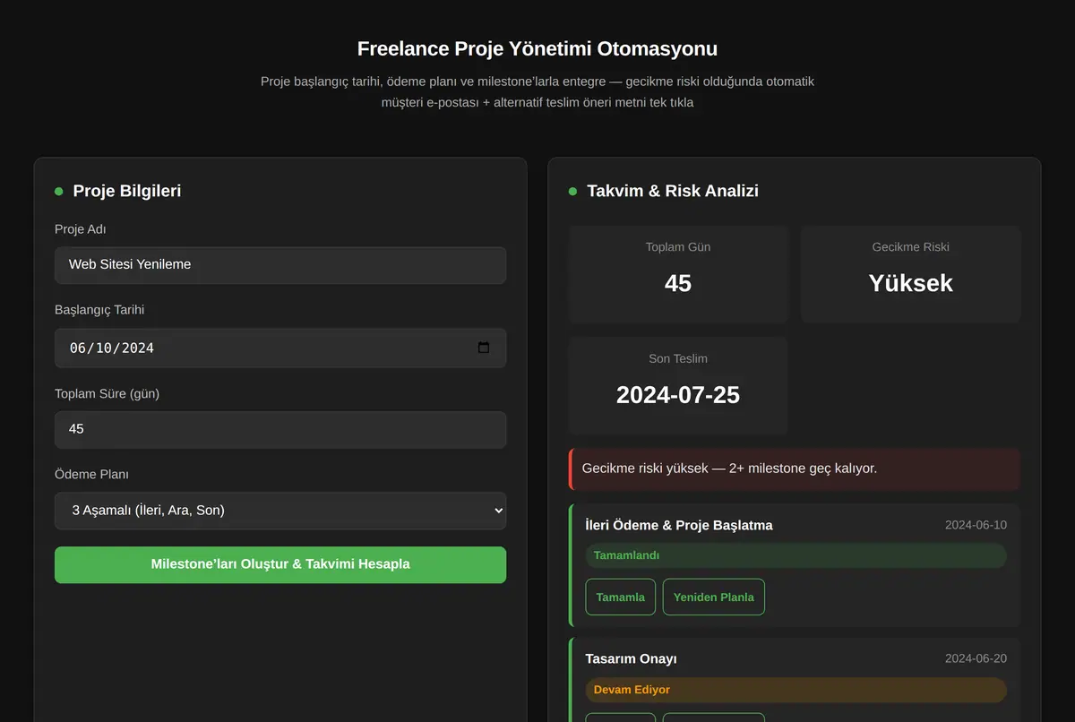The width and height of the screenshot is (1075, 722).
Task: Click the İleri Ödeme & Proje Başlatma title
Action: click(x=679, y=525)
